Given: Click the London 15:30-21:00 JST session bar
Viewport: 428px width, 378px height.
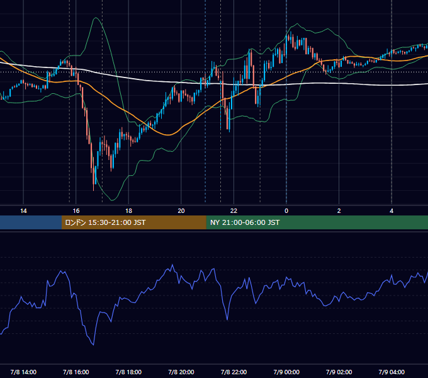Looking at the screenshot, I should (133, 222).
